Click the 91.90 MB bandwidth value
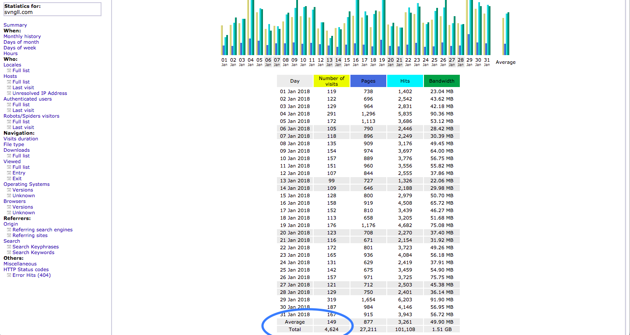 442,300
